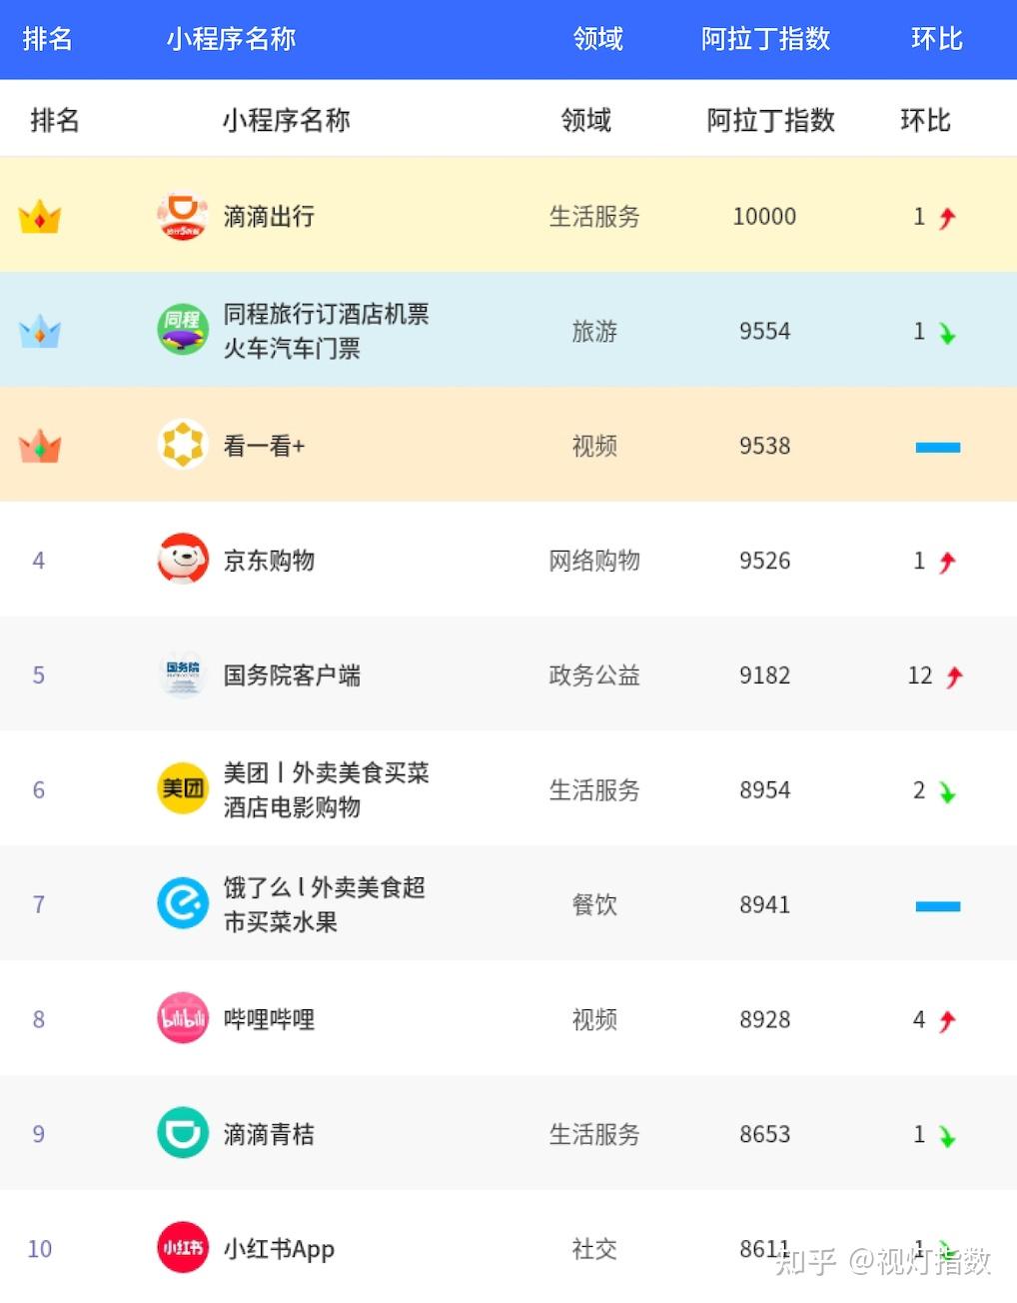
Task: Select the 看一看+ yellow hexagon icon
Action: pyautogui.click(x=183, y=445)
